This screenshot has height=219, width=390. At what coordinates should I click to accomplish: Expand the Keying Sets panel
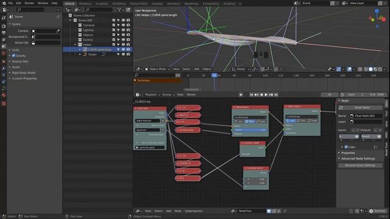[x=20, y=61]
